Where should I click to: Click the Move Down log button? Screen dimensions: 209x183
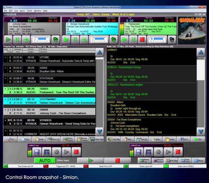coord(68,139)
